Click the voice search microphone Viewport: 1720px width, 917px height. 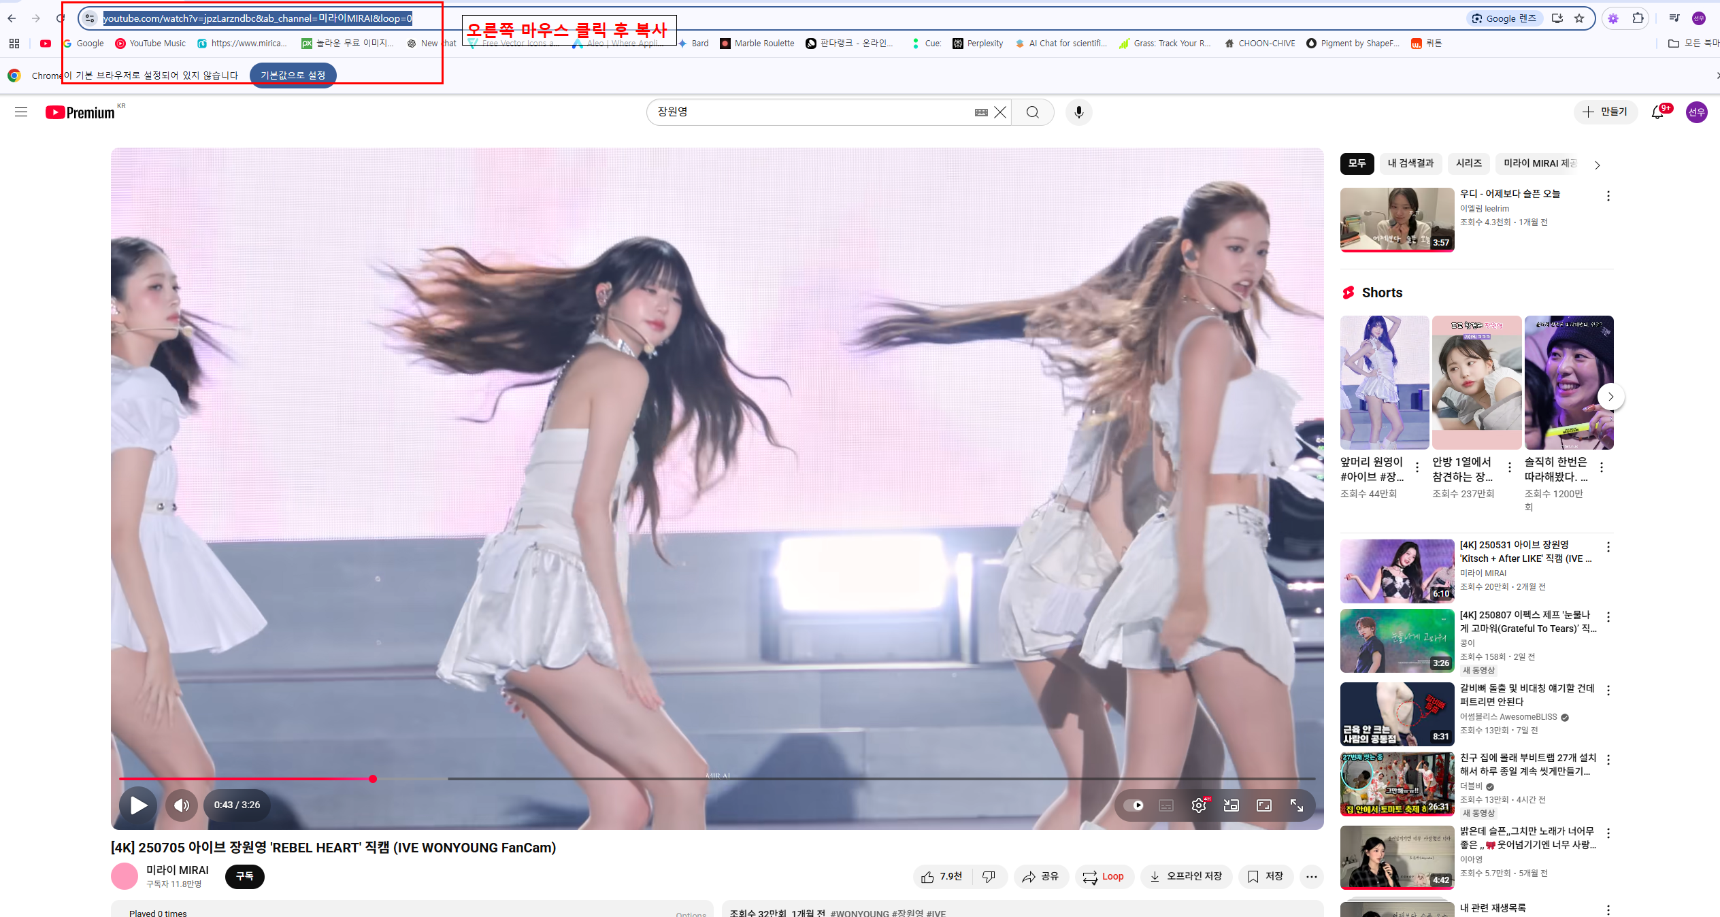[x=1078, y=112]
